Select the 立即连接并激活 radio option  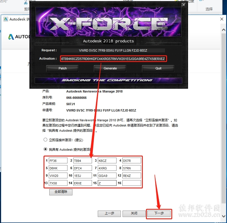tap(45, 139)
